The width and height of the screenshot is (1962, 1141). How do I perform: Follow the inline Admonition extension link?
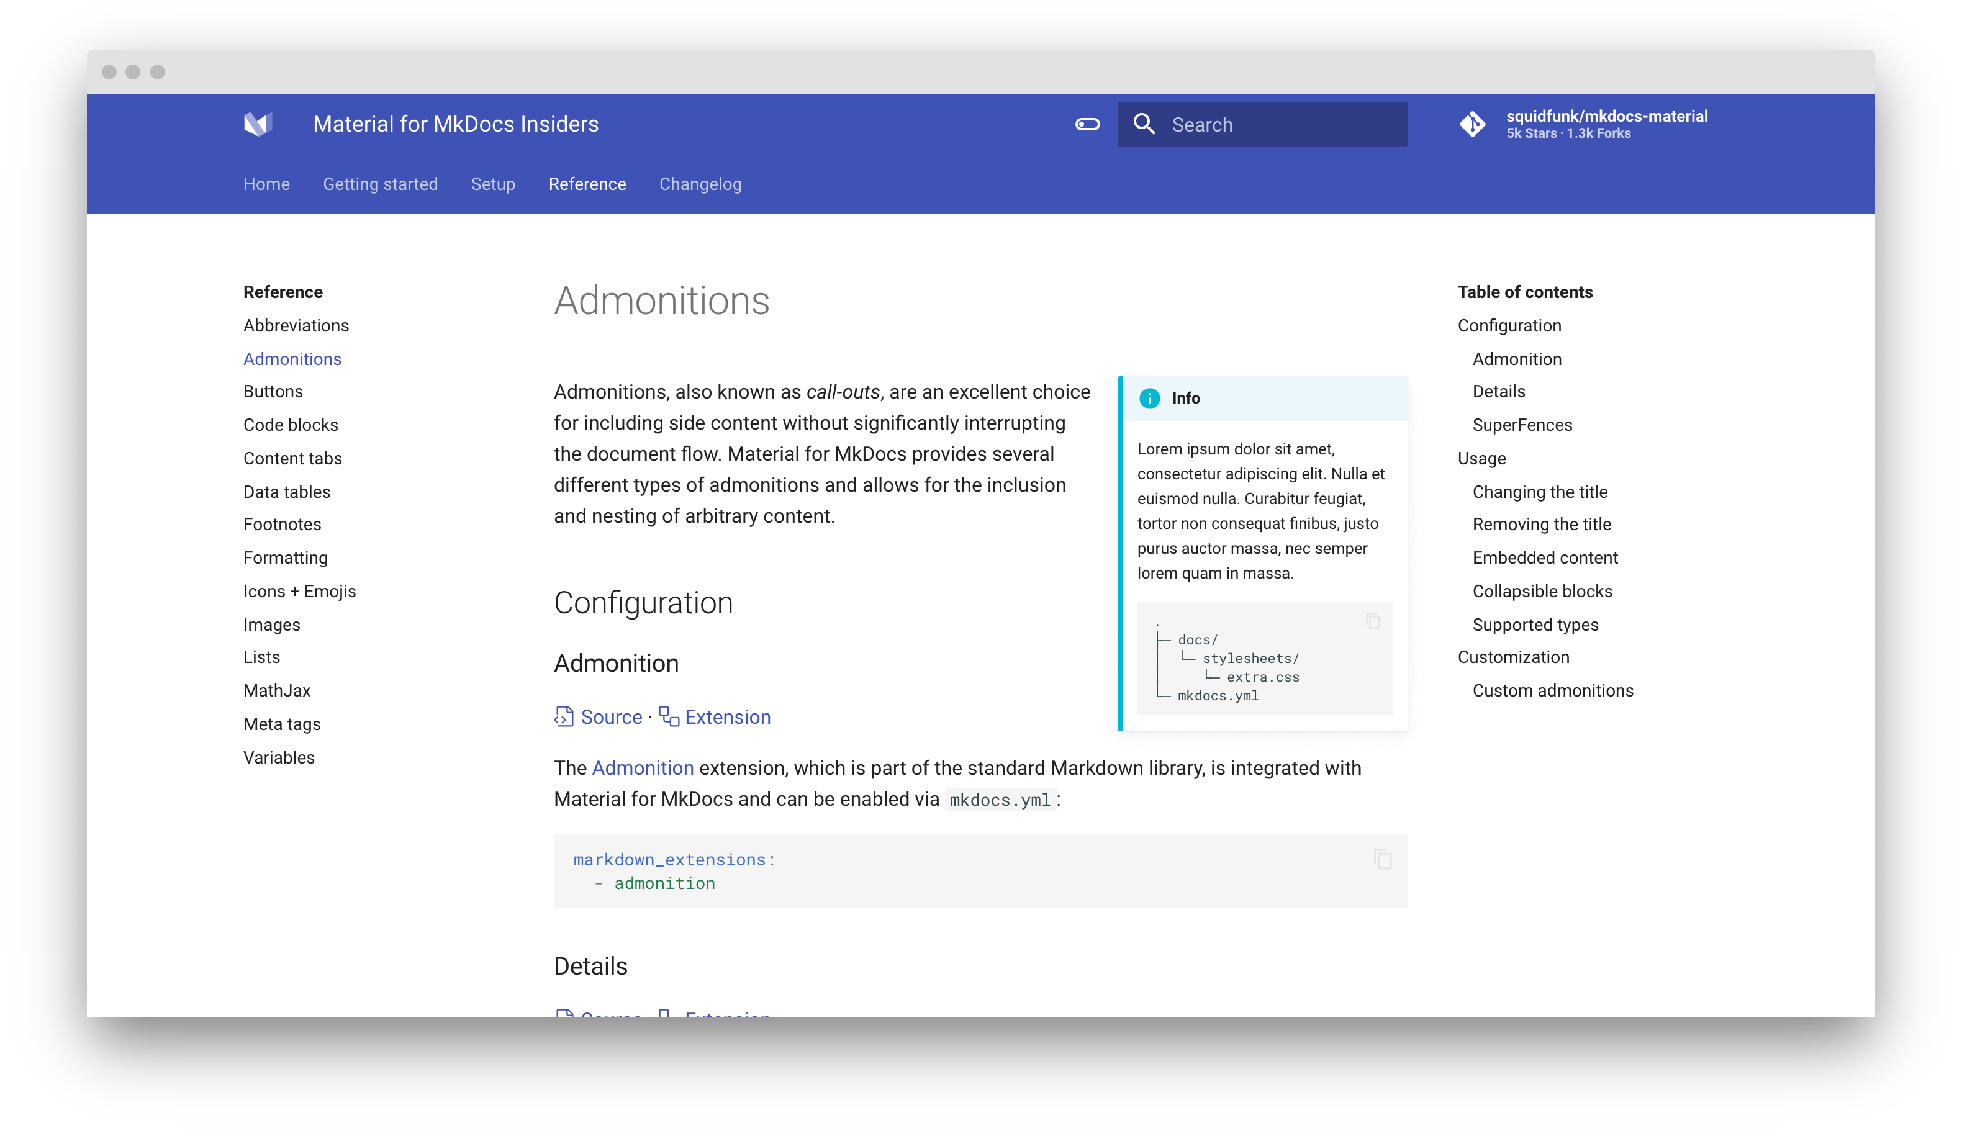click(x=643, y=768)
